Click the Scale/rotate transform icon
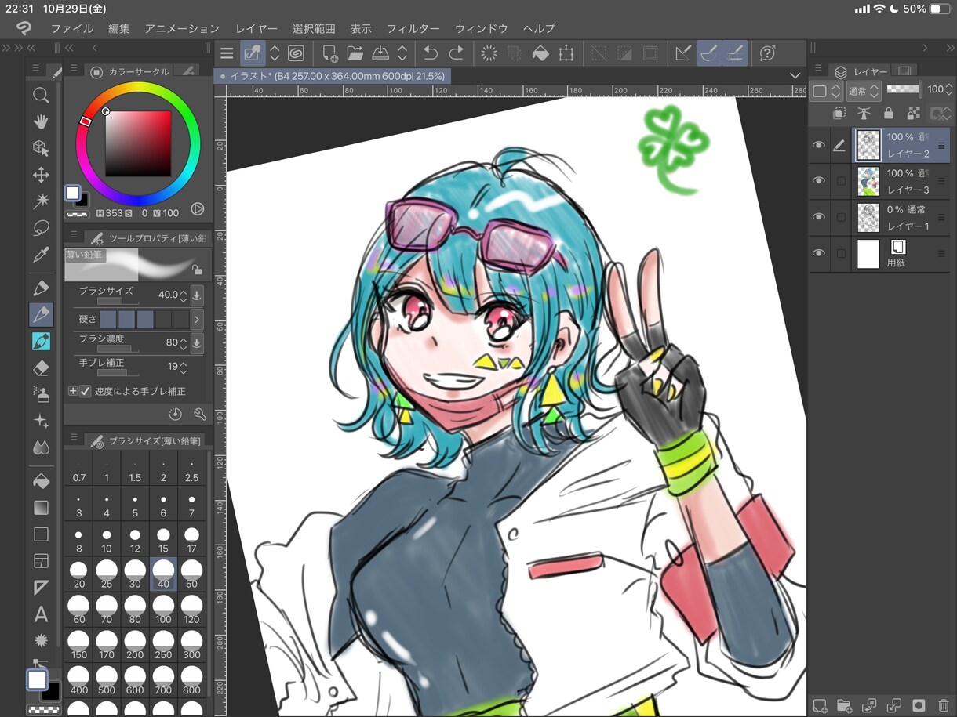This screenshot has height=717, width=957. click(x=566, y=53)
